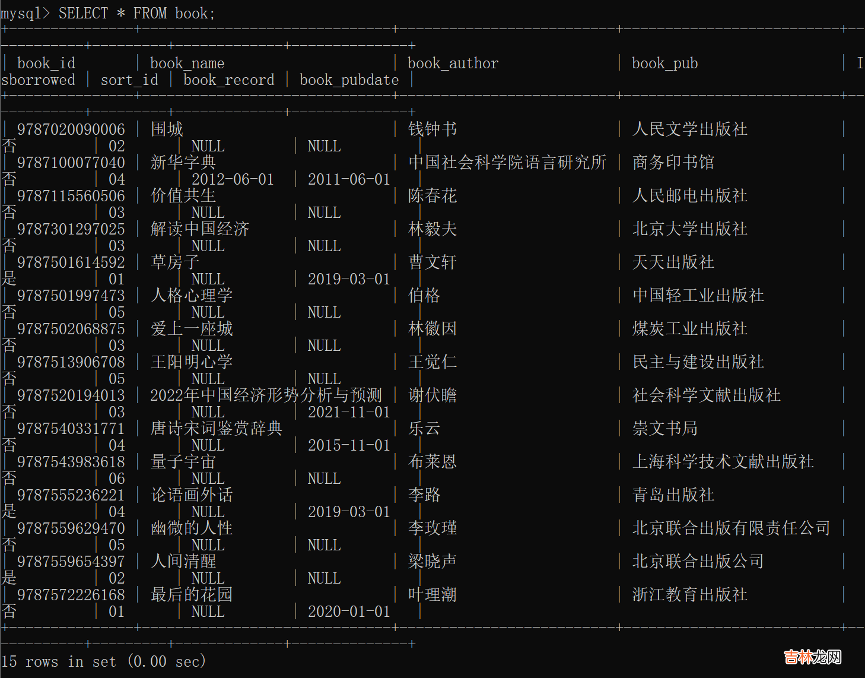The height and width of the screenshot is (678, 865).
Task: Click author 布莱恩
Action: tap(432, 462)
